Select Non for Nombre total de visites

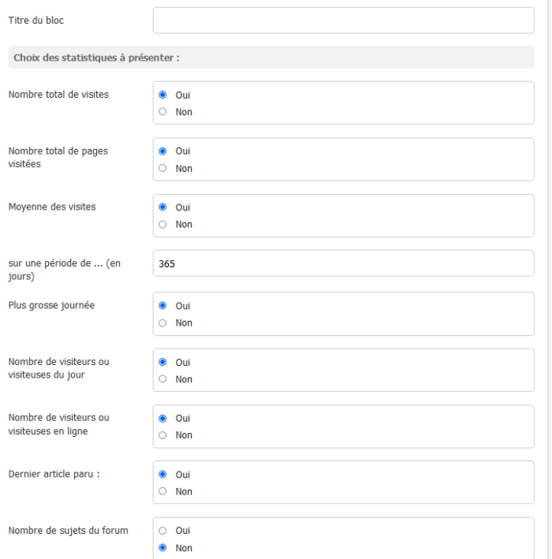163,112
